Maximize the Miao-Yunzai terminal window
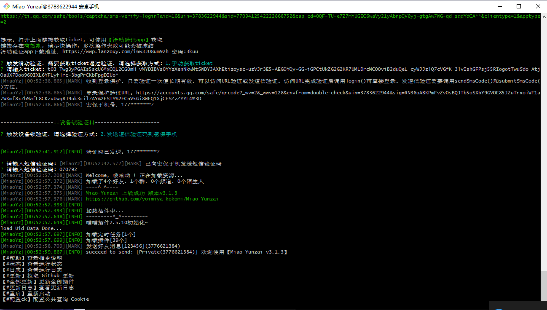547x310 pixels. (519, 6)
